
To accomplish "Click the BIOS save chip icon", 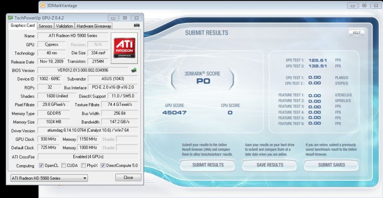I will (134, 70).
